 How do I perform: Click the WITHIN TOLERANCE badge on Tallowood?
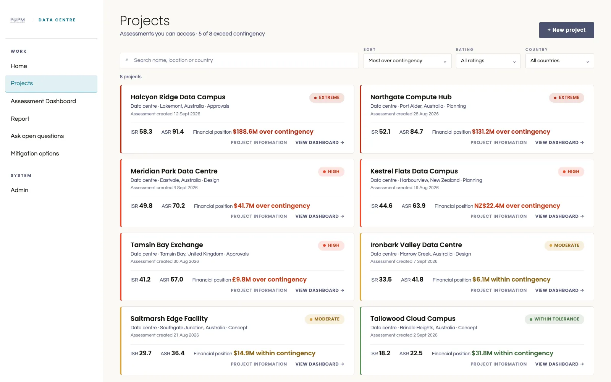coord(554,319)
